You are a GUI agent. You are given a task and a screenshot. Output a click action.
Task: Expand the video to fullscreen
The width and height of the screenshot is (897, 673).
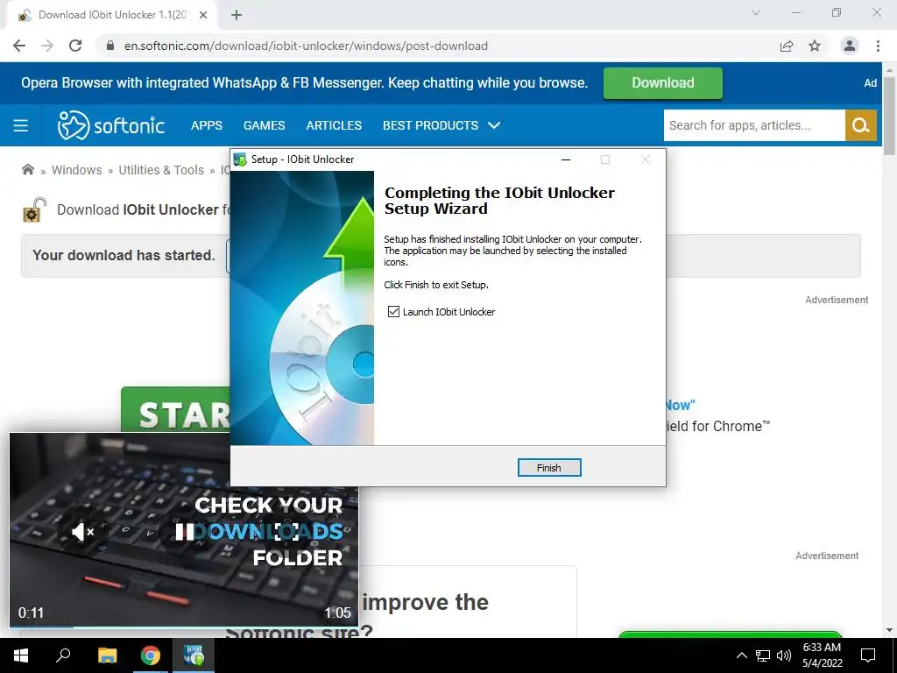click(286, 532)
